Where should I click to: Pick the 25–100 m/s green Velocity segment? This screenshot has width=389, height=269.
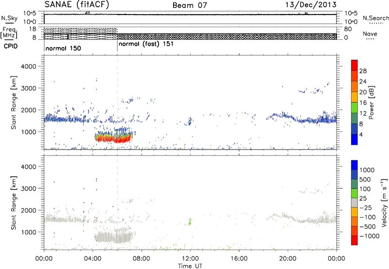pos(354,193)
